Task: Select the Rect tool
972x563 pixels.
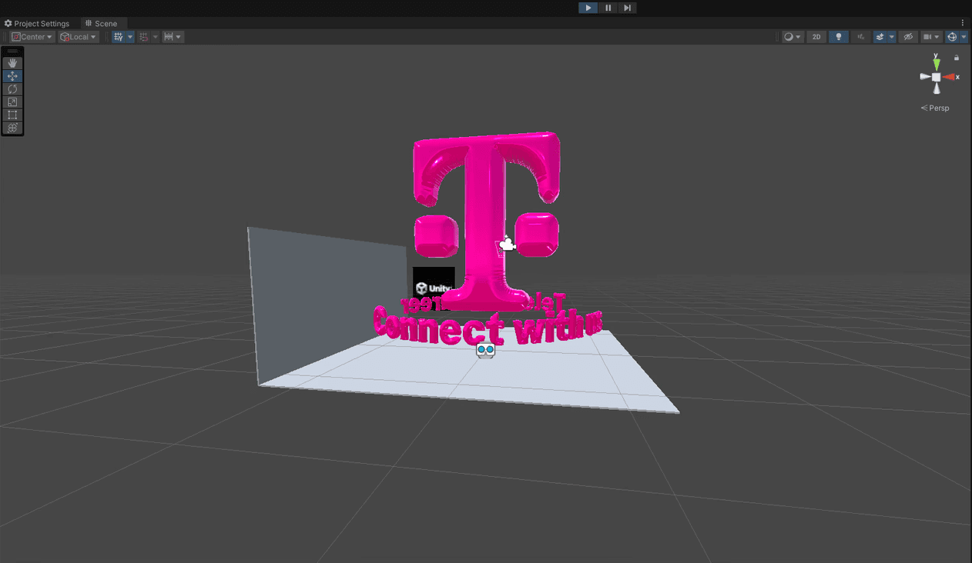Action: click(12, 115)
